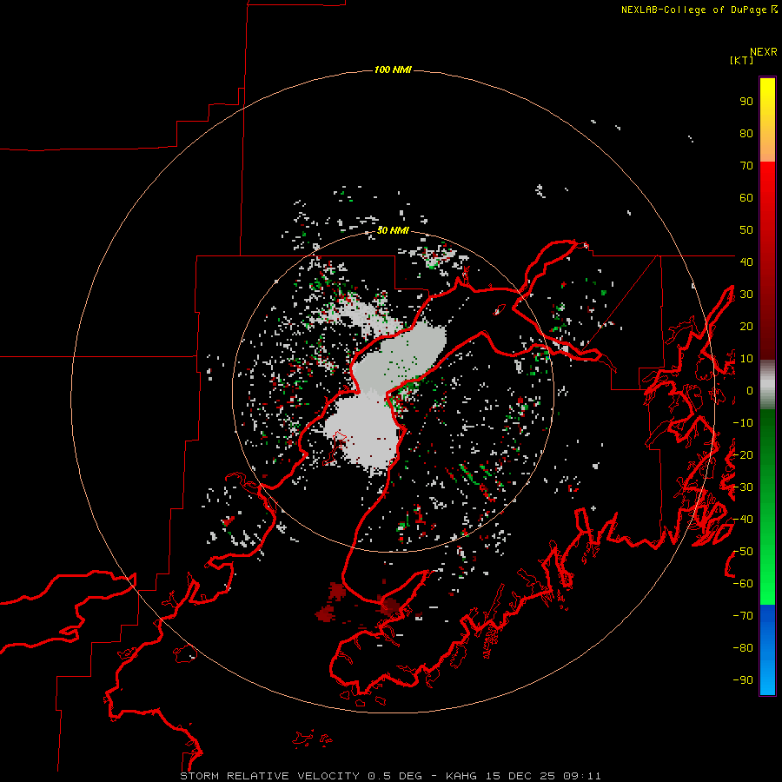Click the positive 40 knot scale label
782x782 pixels.
746,262
